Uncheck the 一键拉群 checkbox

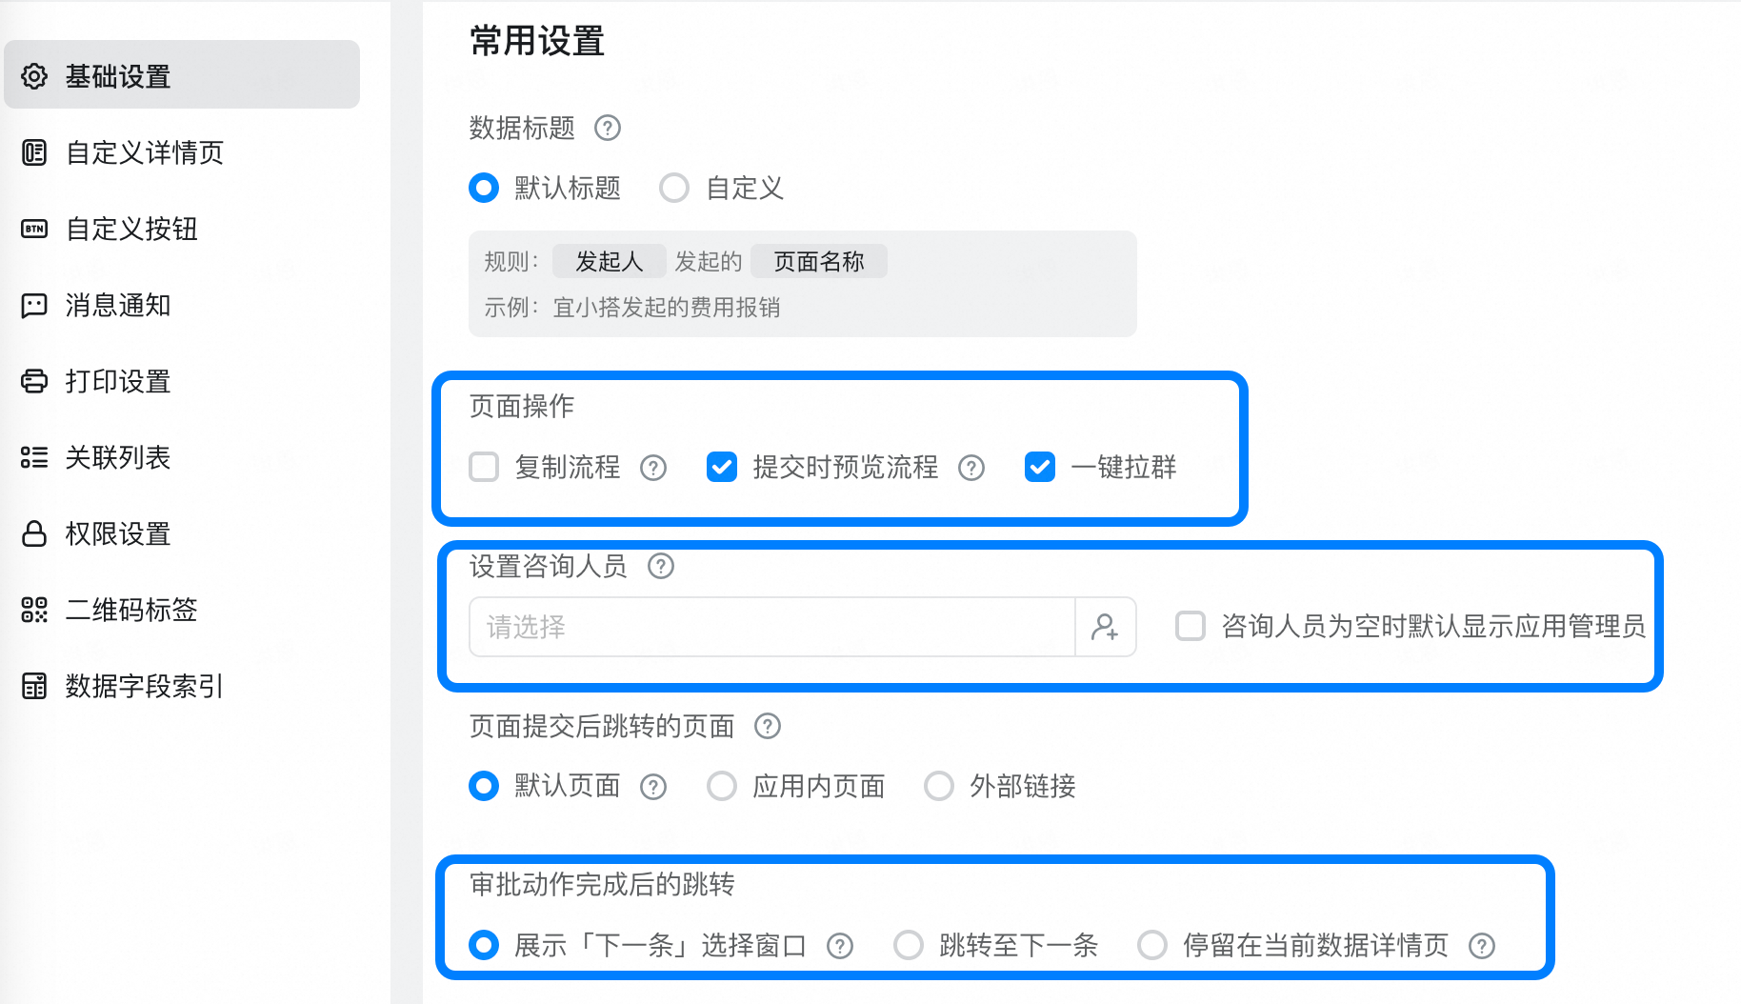point(1040,467)
